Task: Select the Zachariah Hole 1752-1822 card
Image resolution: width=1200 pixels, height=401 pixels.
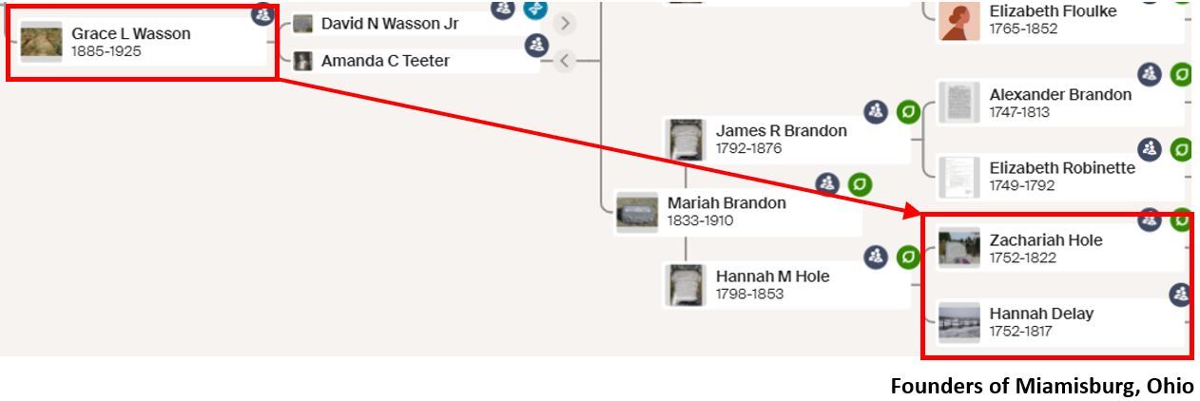Action: click(x=1059, y=249)
